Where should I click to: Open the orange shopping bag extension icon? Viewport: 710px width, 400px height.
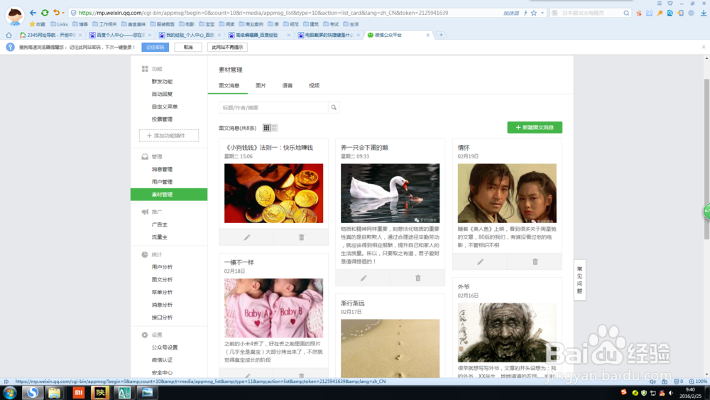pyautogui.click(x=639, y=13)
